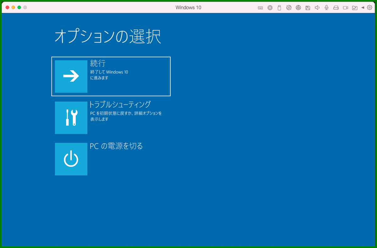Click the power icon tile to turn off PC
This screenshot has height=248, width=377.
(x=71, y=159)
